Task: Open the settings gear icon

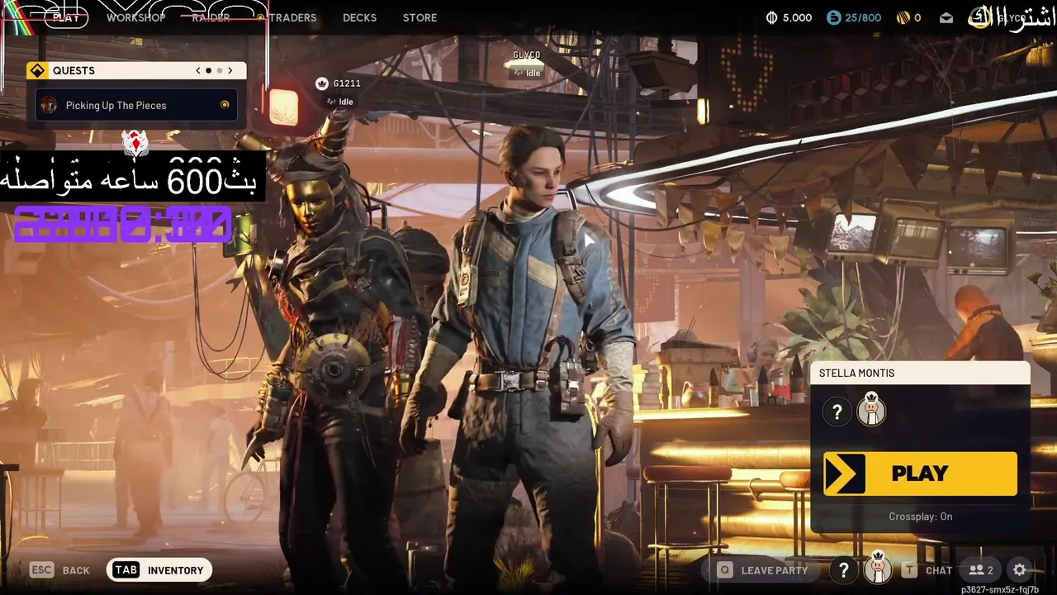Action: (x=1020, y=570)
